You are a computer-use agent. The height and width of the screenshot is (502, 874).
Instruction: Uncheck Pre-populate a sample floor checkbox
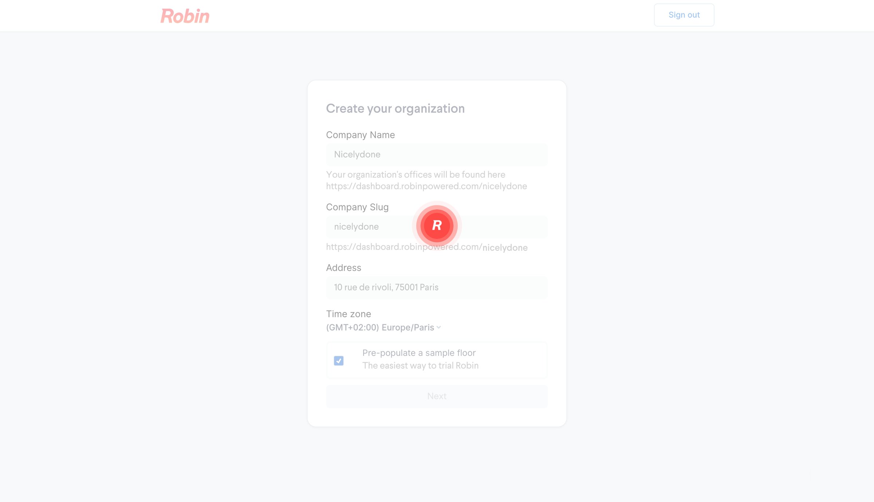tap(339, 360)
